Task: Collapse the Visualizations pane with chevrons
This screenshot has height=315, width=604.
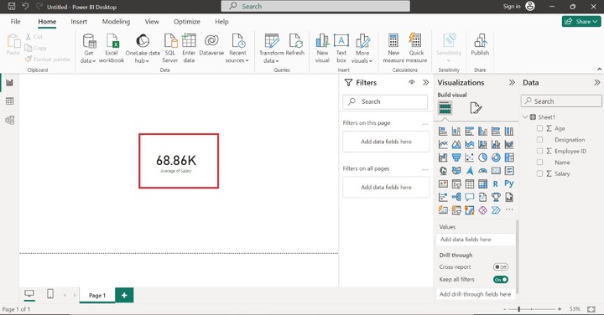Action: (x=512, y=82)
